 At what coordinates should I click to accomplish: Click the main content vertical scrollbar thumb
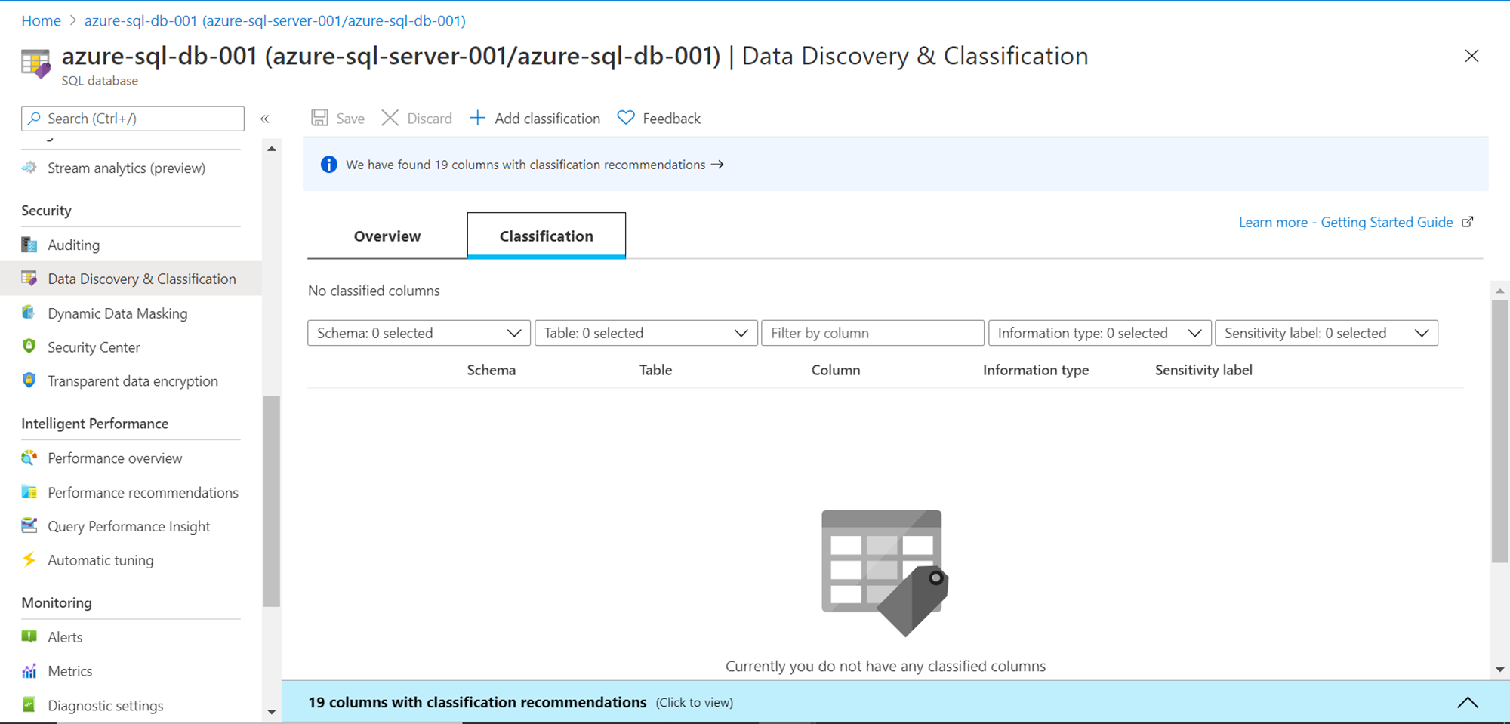(1499, 431)
